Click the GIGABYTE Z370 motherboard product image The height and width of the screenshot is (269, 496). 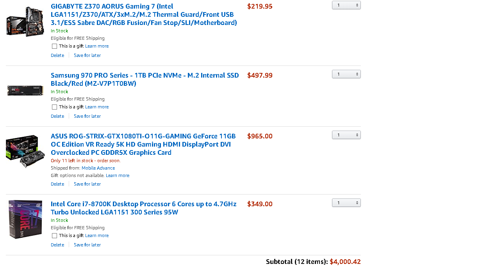click(25, 22)
